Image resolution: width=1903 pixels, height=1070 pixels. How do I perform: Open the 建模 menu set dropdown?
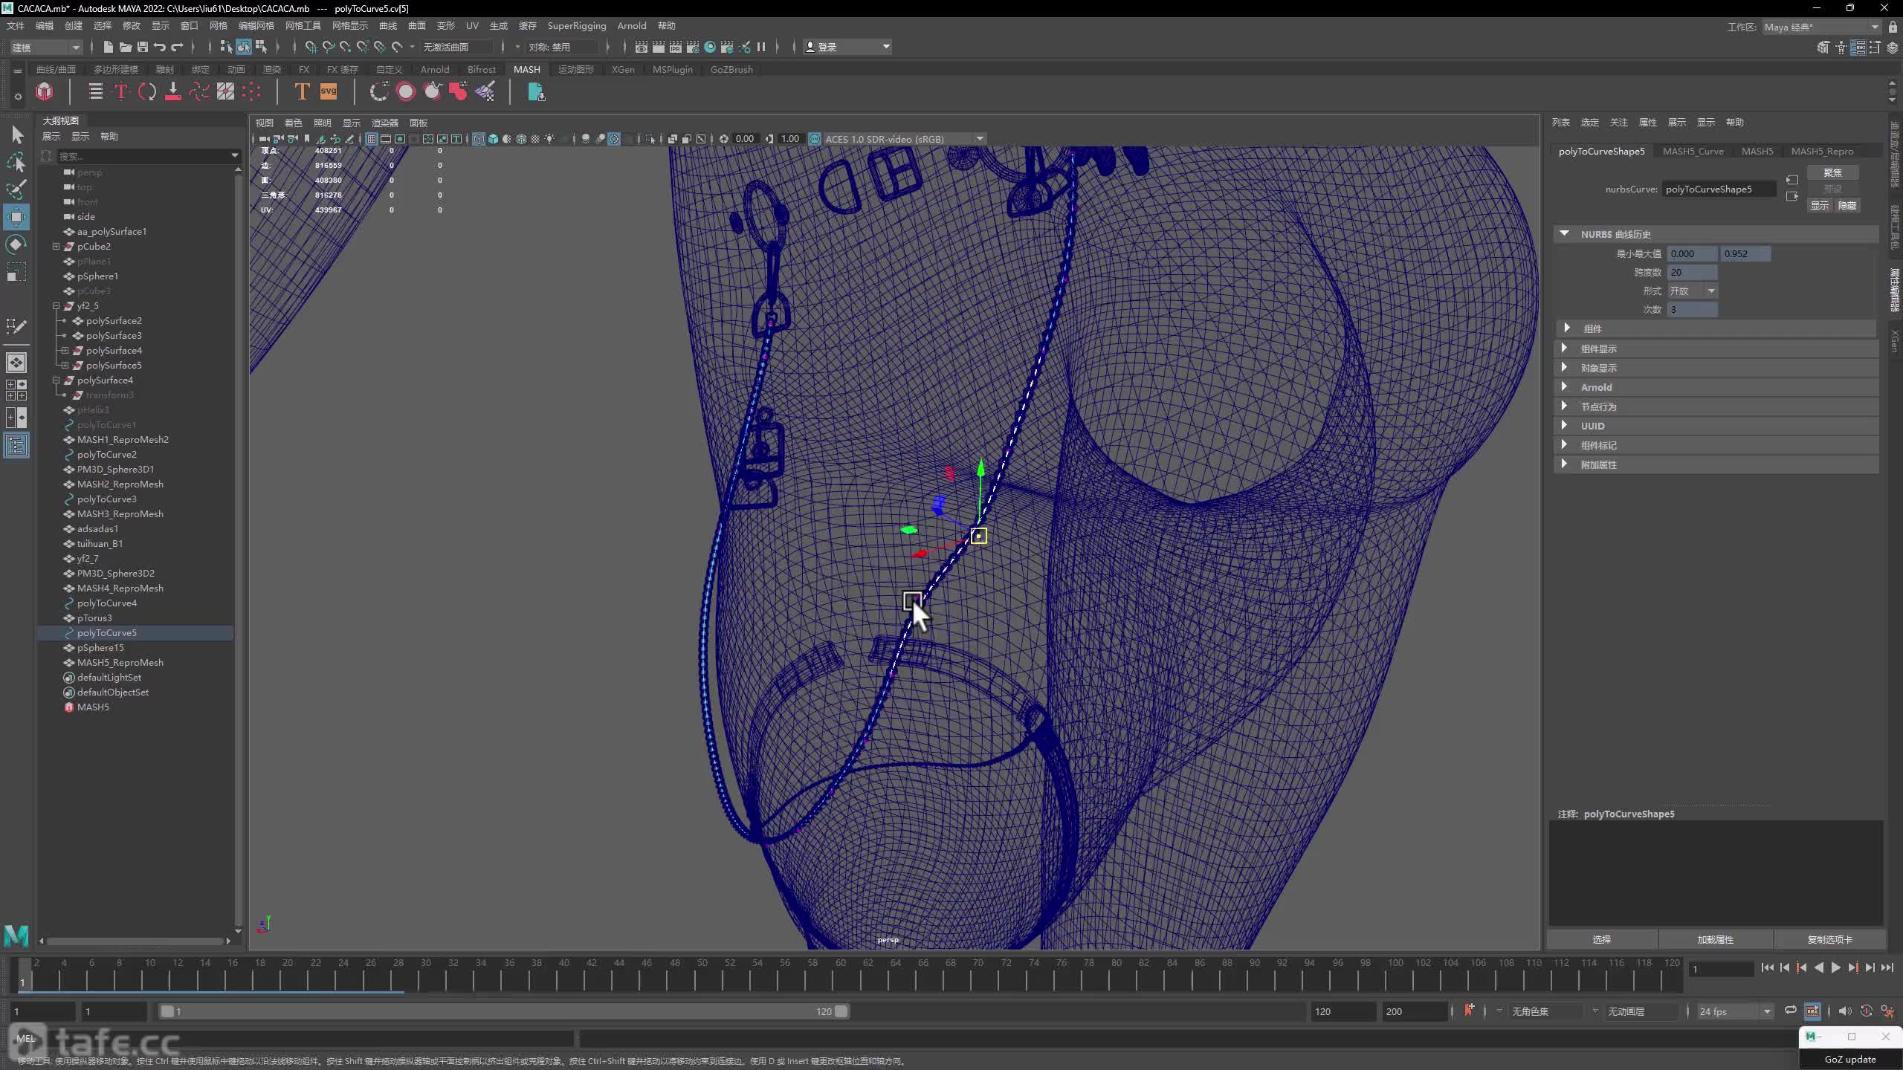pyautogui.click(x=45, y=47)
